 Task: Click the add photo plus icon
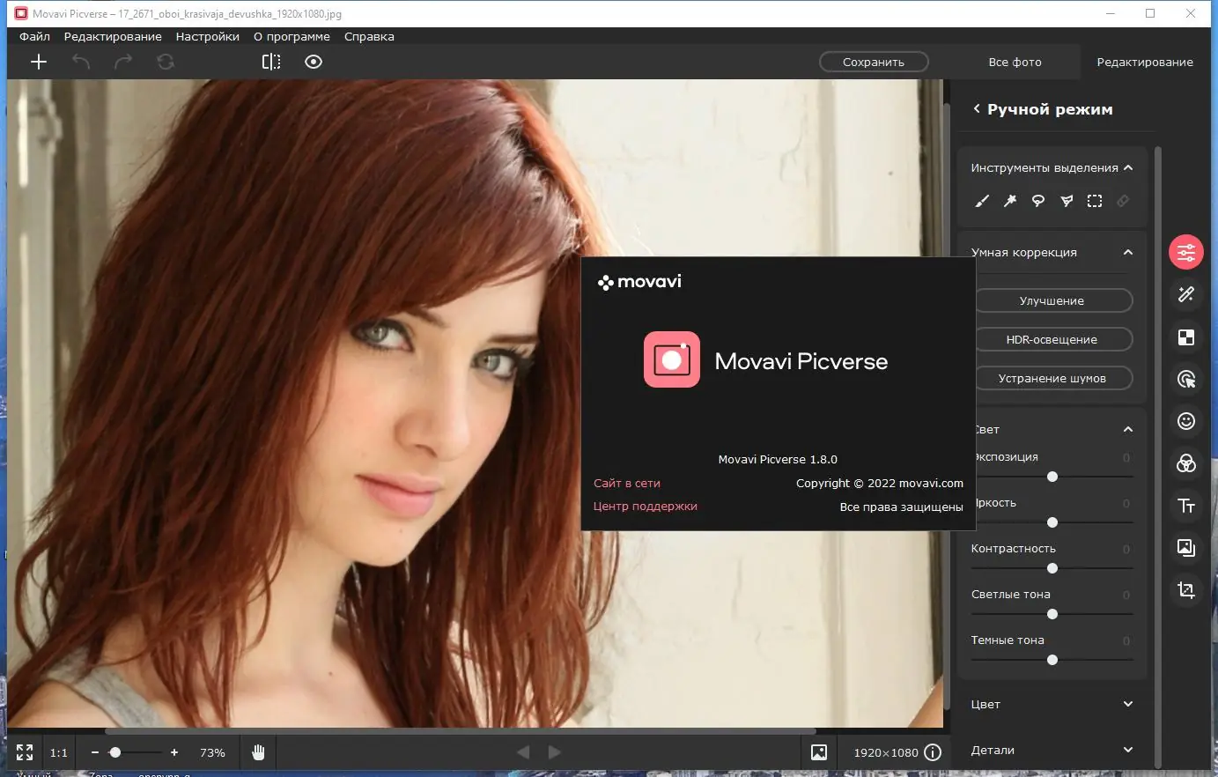click(39, 62)
